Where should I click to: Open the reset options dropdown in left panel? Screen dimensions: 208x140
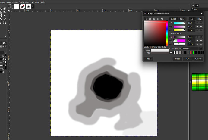5,43
